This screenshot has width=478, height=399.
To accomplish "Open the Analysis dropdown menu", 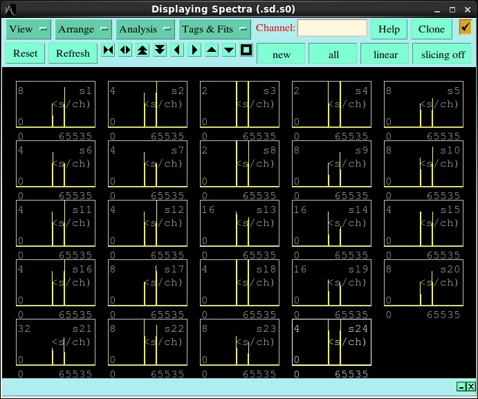I will coord(145,29).
